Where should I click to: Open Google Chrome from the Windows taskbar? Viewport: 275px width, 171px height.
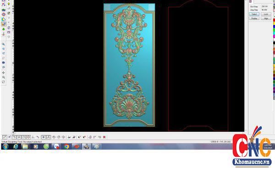coord(66,146)
